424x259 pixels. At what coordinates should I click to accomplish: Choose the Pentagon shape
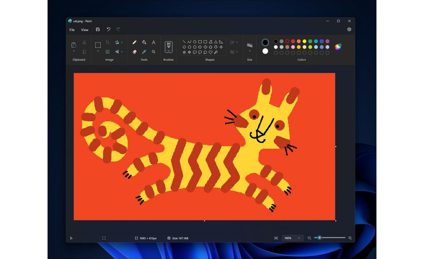tap(189, 47)
